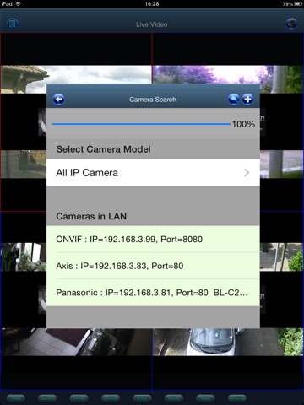
Task: Open the camera icon right of Live Video
Action: [291, 24]
